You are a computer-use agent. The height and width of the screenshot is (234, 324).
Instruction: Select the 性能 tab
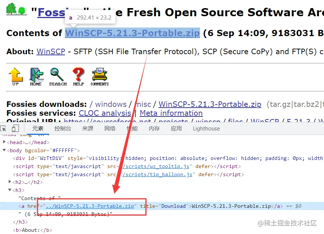[132, 129]
